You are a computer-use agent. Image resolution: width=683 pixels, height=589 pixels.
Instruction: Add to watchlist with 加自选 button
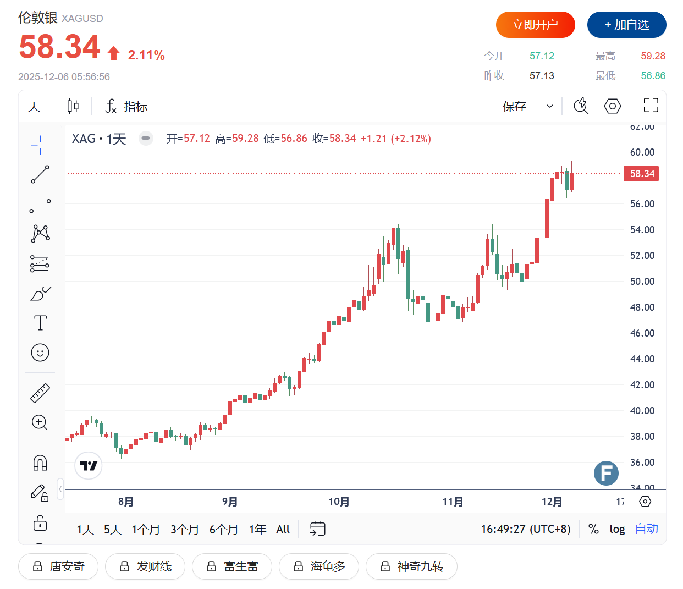tap(626, 25)
